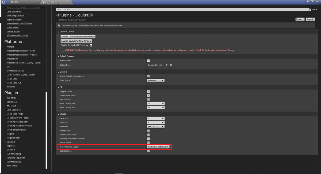
Task: Open Mesh Simplification settings
Action: [x=15, y=15]
